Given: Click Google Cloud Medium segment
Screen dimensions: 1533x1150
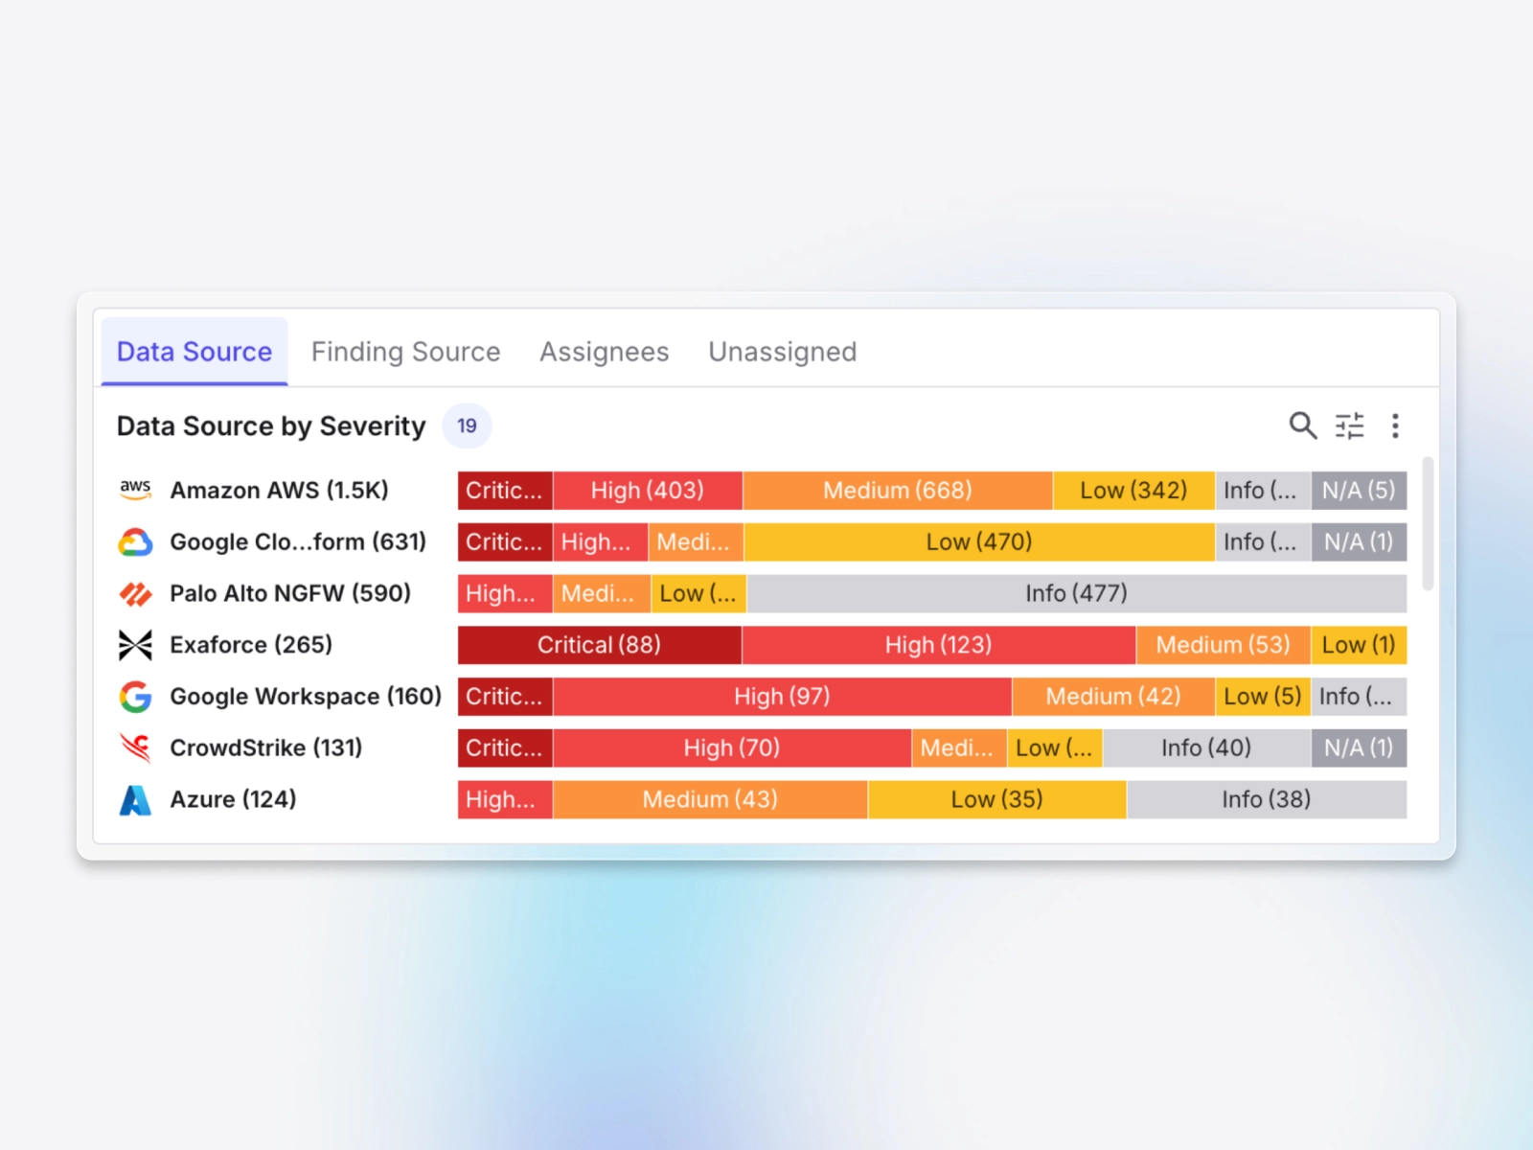Looking at the screenshot, I should 696,541.
